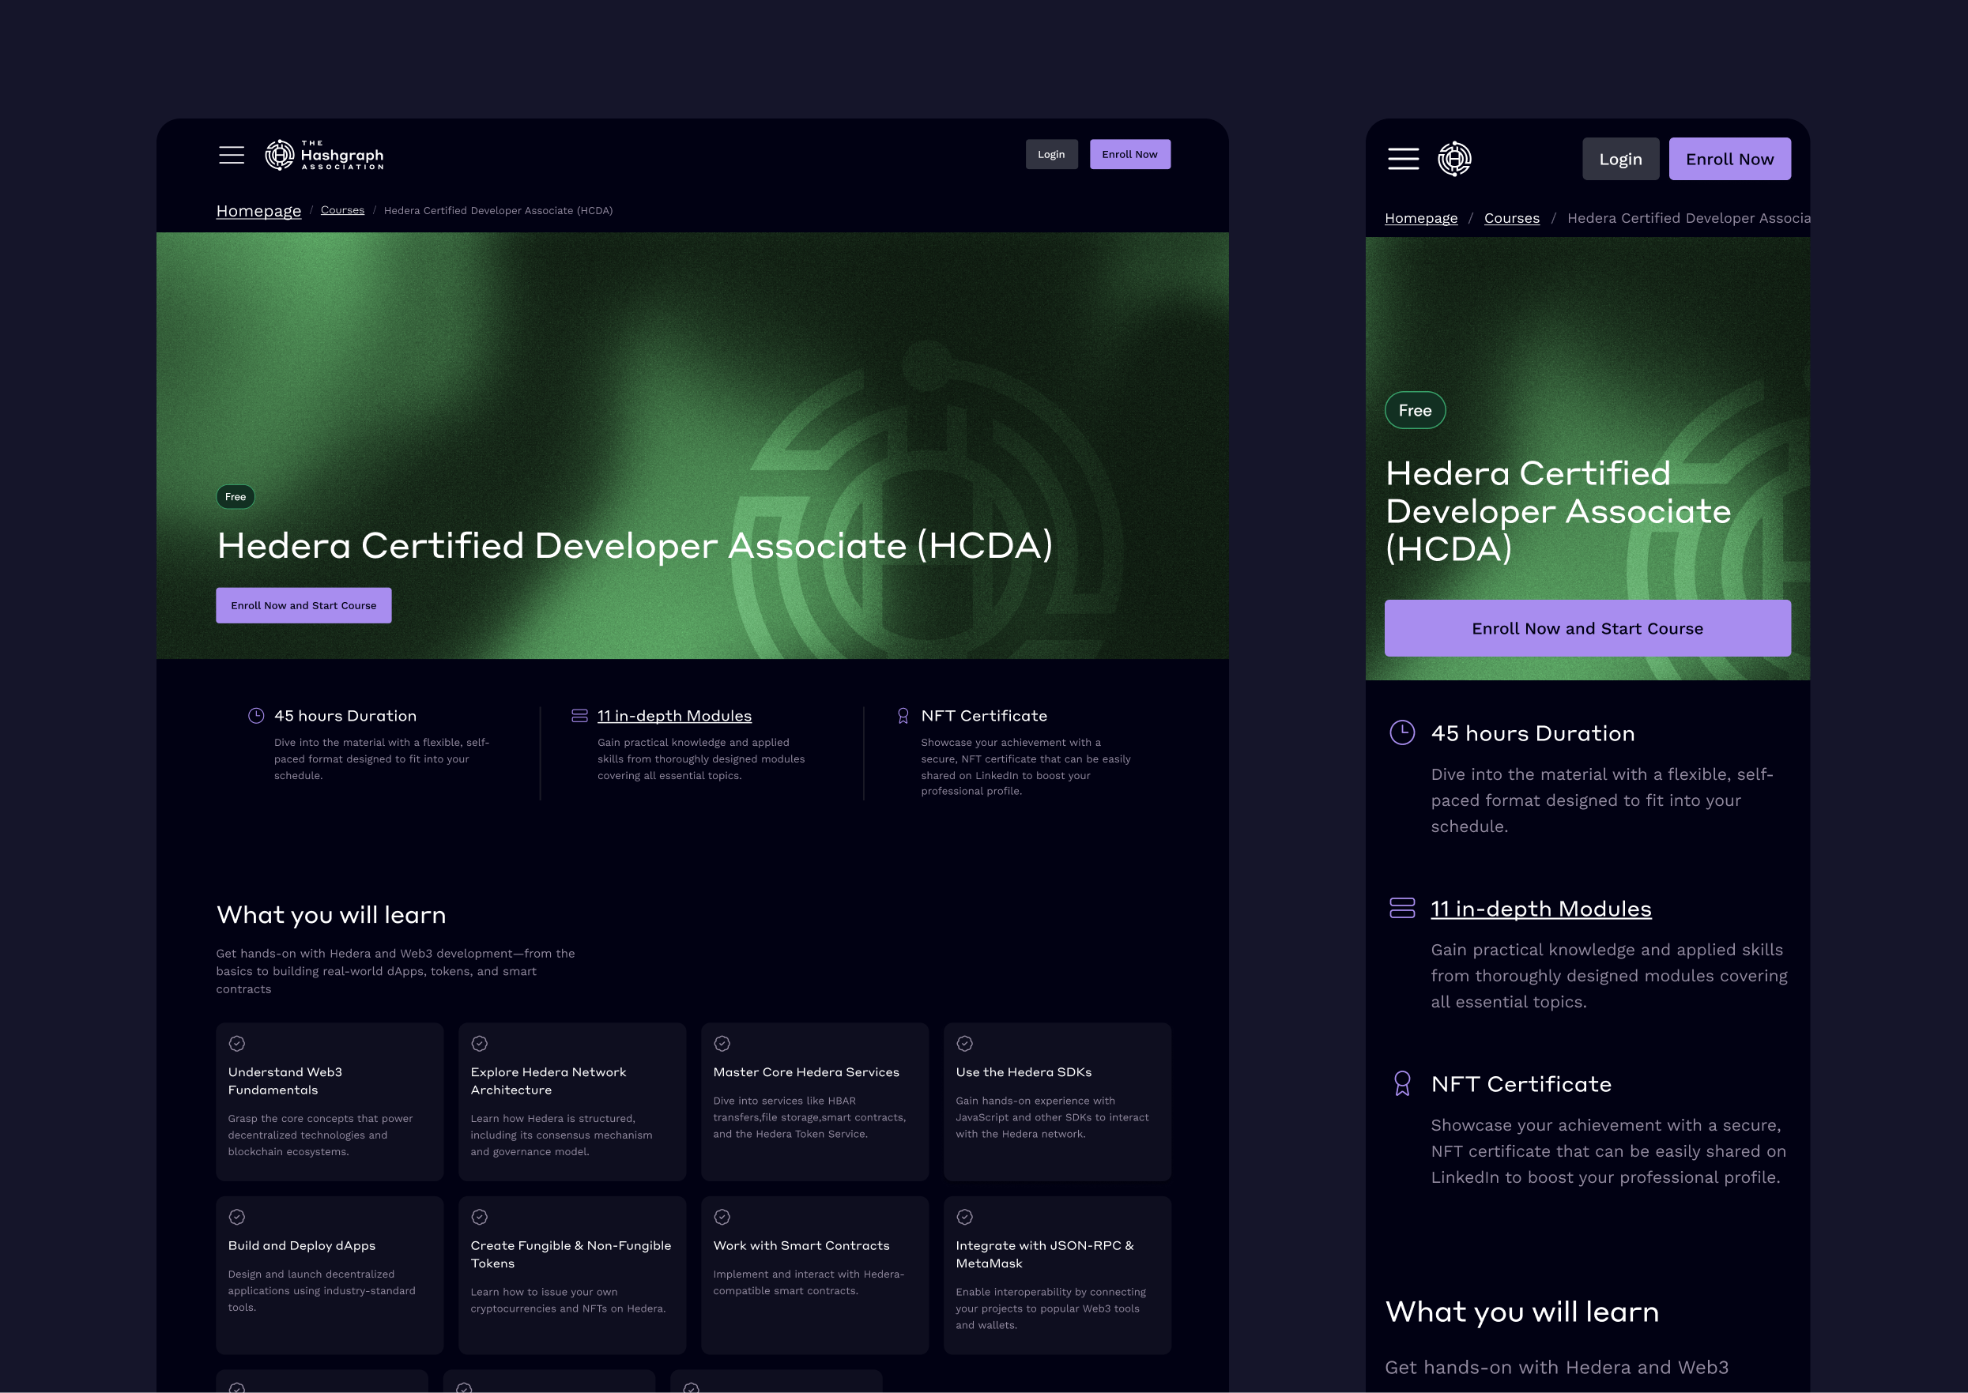Click Work with Smart Contracts card title
The width and height of the screenshot is (1968, 1393).
801,1245
